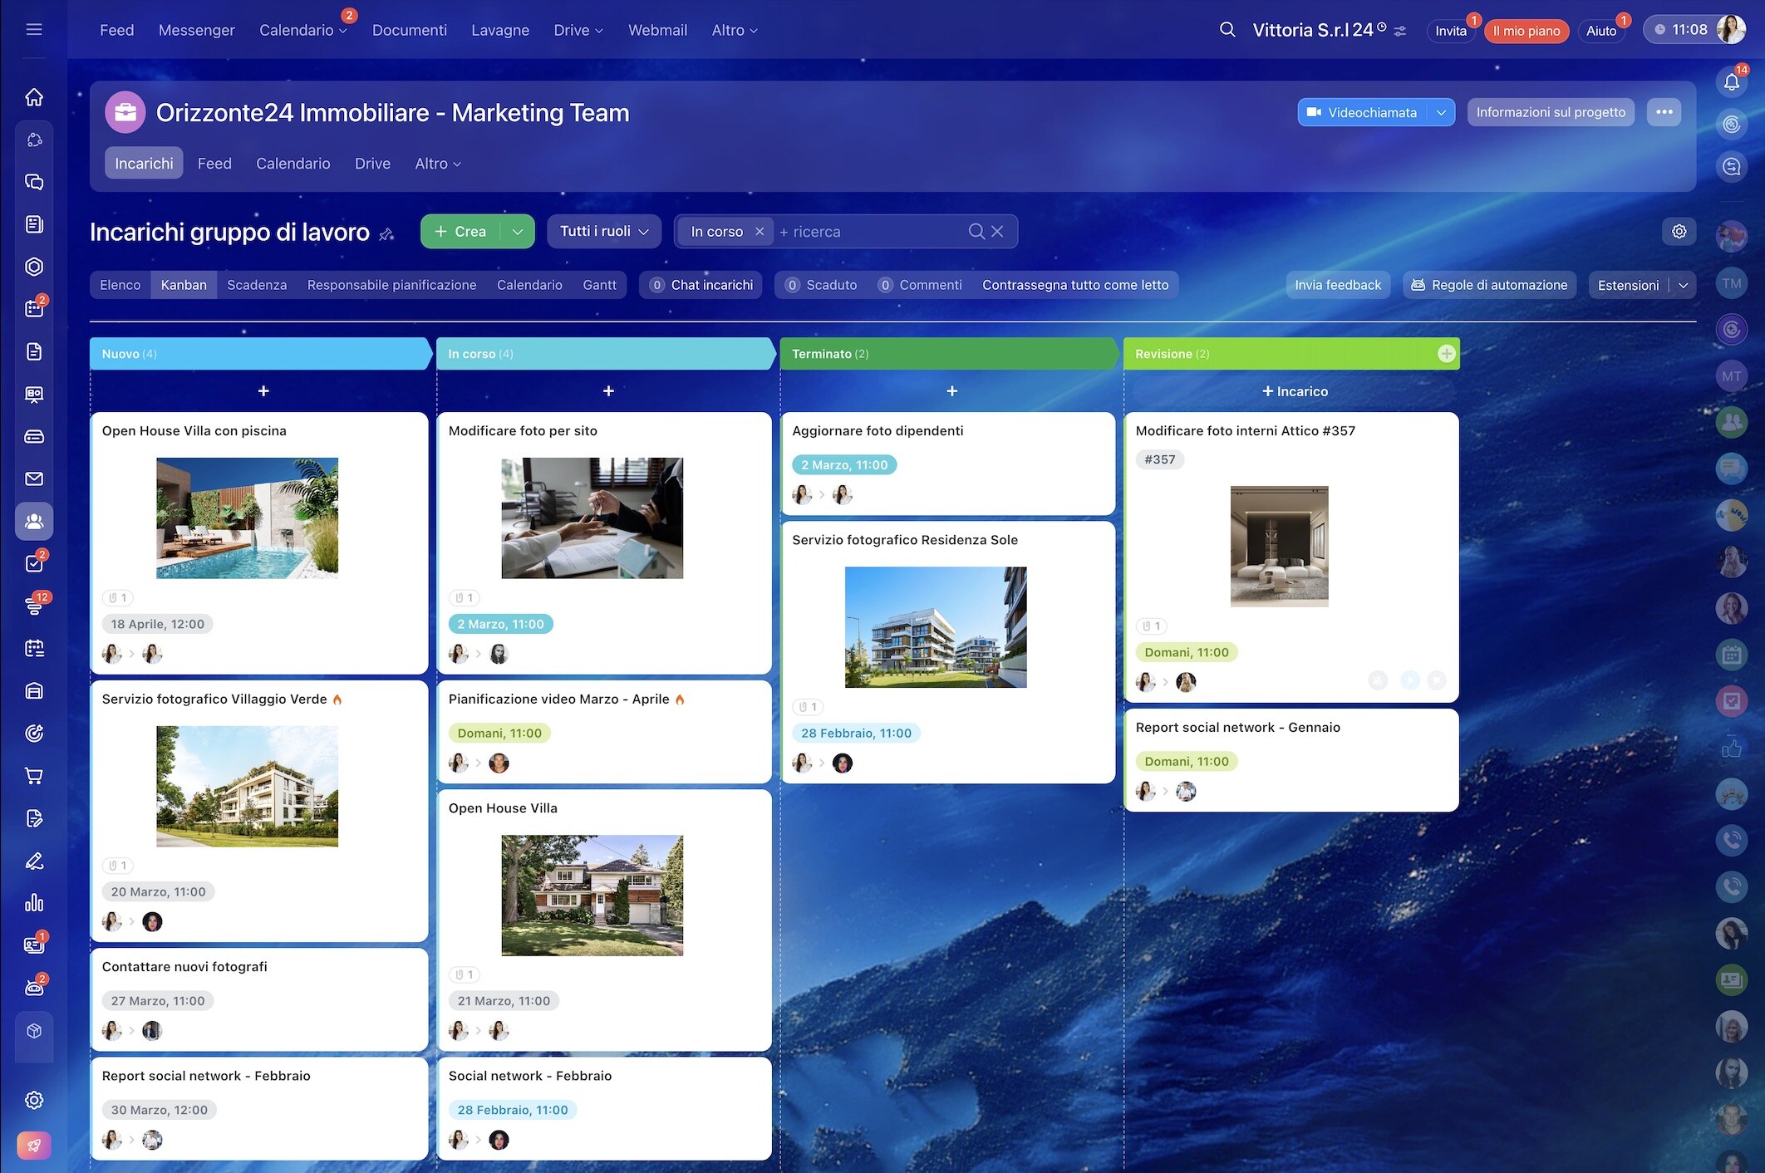Viewport: 1765px width, 1173px height.
Task: Click Contrassegna tutto come letto
Action: (x=1075, y=285)
